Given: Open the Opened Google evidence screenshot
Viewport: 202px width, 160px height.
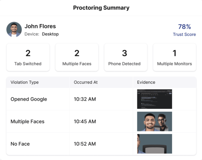Looking at the screenshot, I should pyautogui.click(x=154, y=99).
